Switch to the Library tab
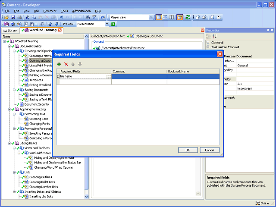276x207 pixels. 10,31
